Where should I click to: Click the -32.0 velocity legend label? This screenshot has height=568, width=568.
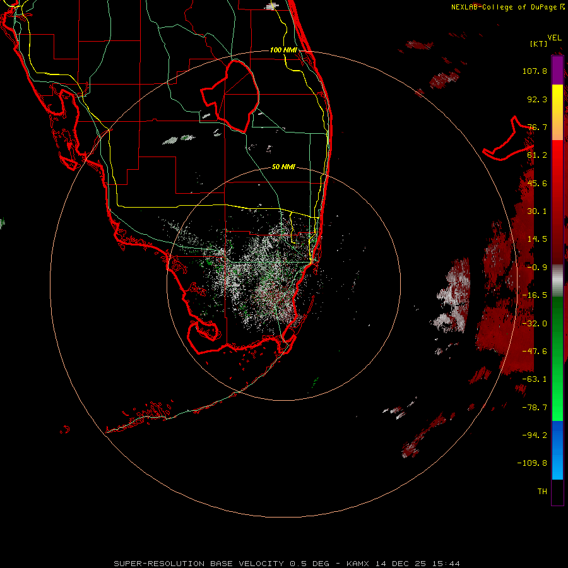[x=535, y=324]
